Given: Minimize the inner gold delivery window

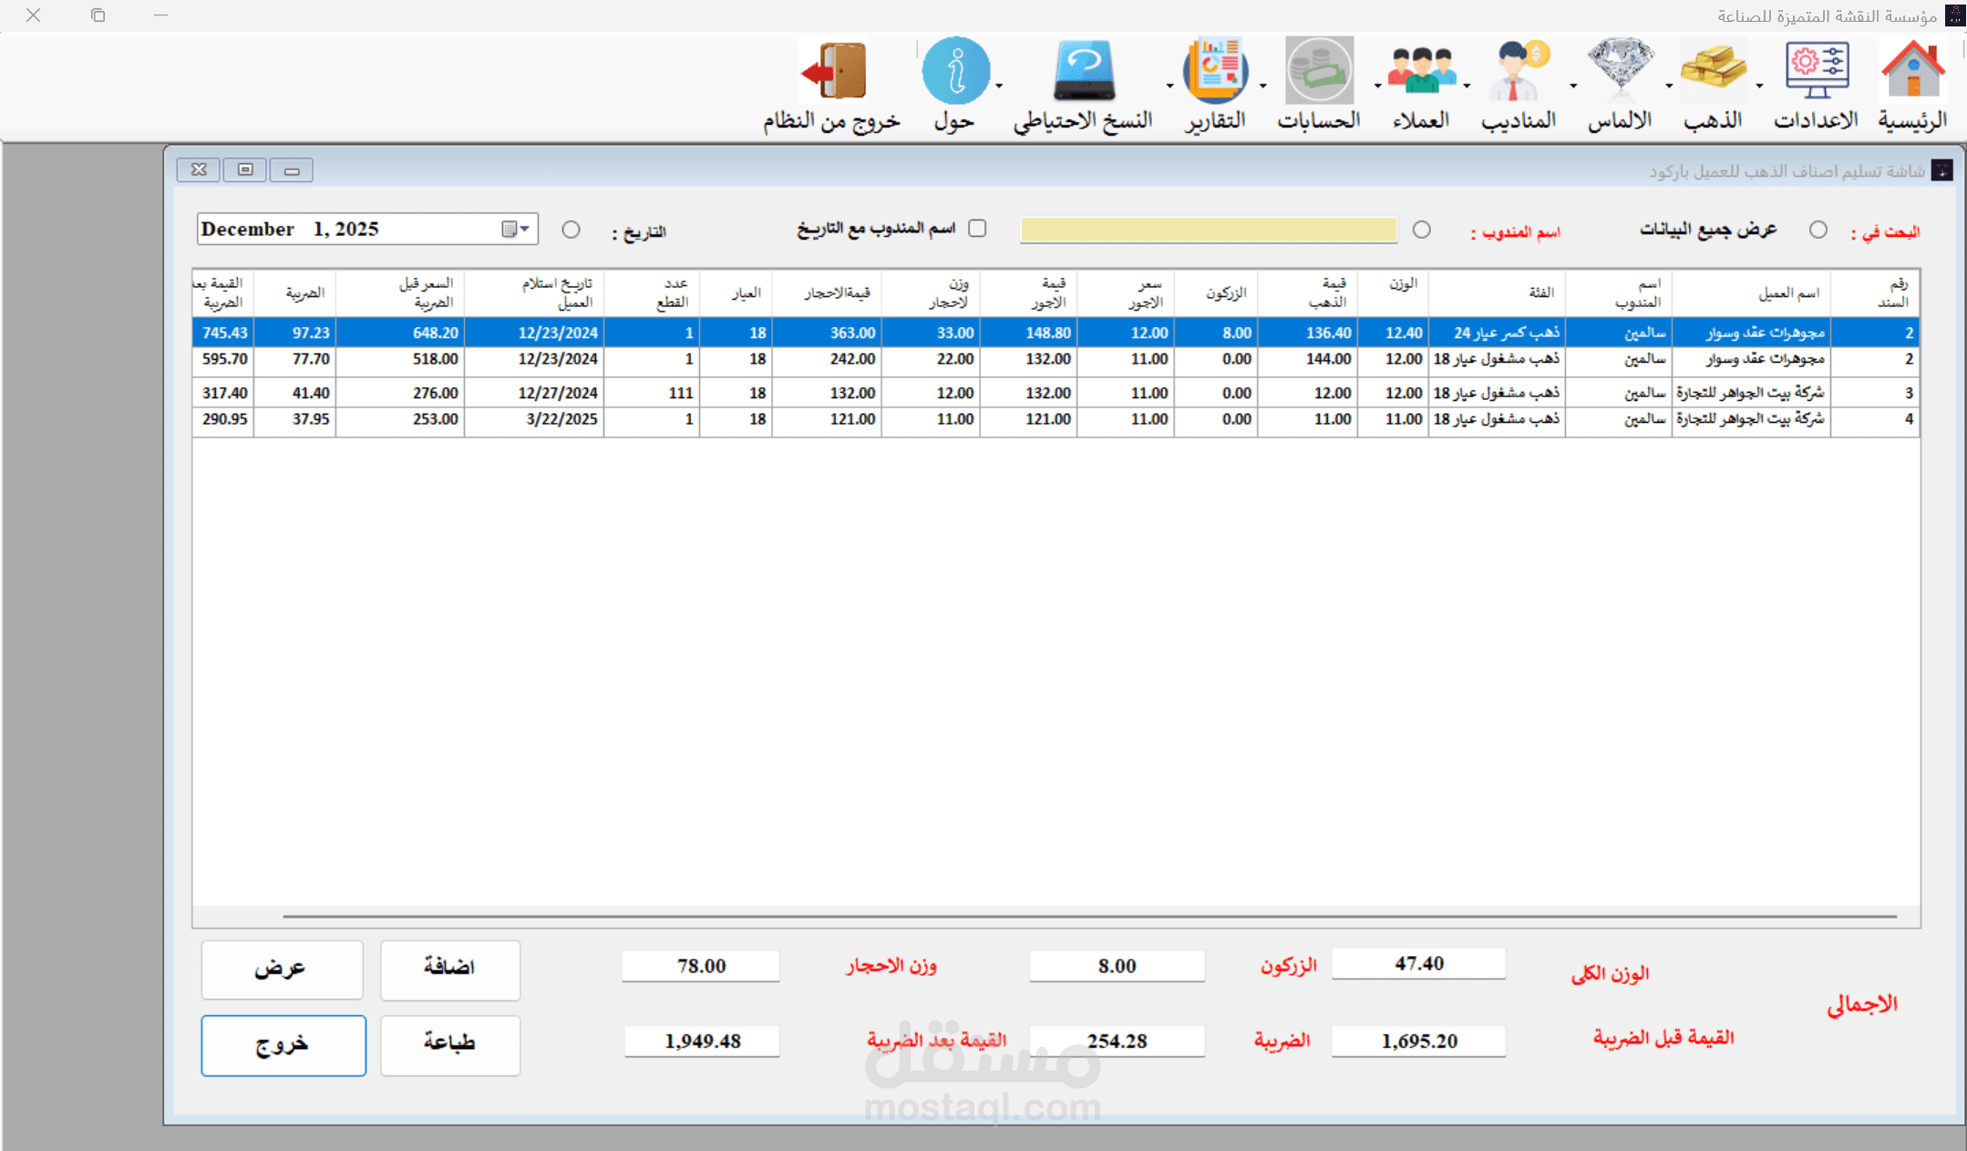Looking at the screenshot, I should point(292,170).
